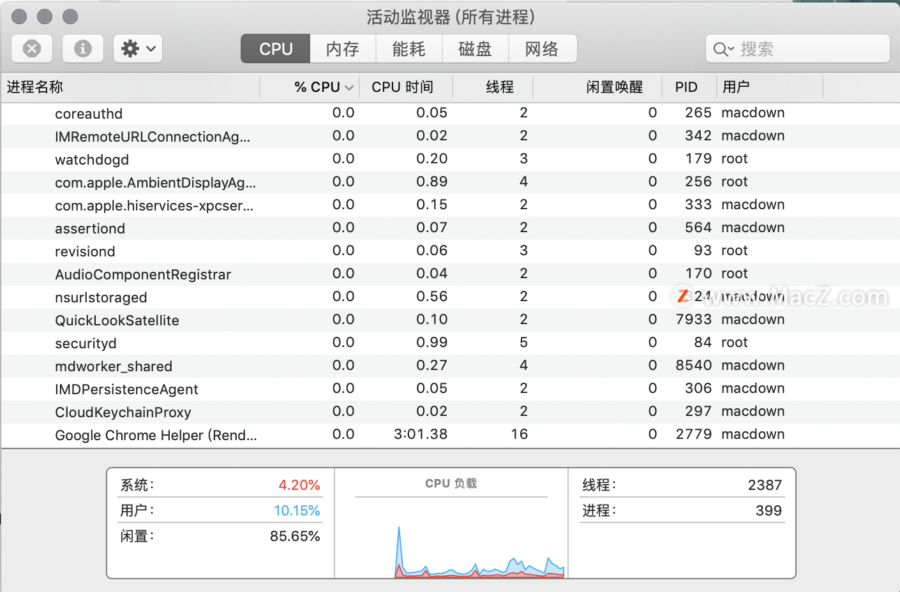Viewport: 900px width, 592px height.
Task: Focus the 搜索 search field
Action: click(x=798, y=49)
